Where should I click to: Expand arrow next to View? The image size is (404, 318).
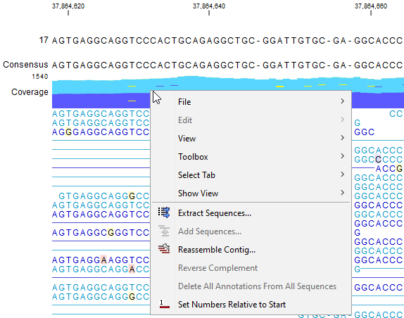pyautogui.click(x=343, y=138)
